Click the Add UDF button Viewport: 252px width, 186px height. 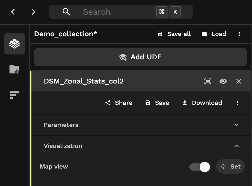tap(140, 57)
